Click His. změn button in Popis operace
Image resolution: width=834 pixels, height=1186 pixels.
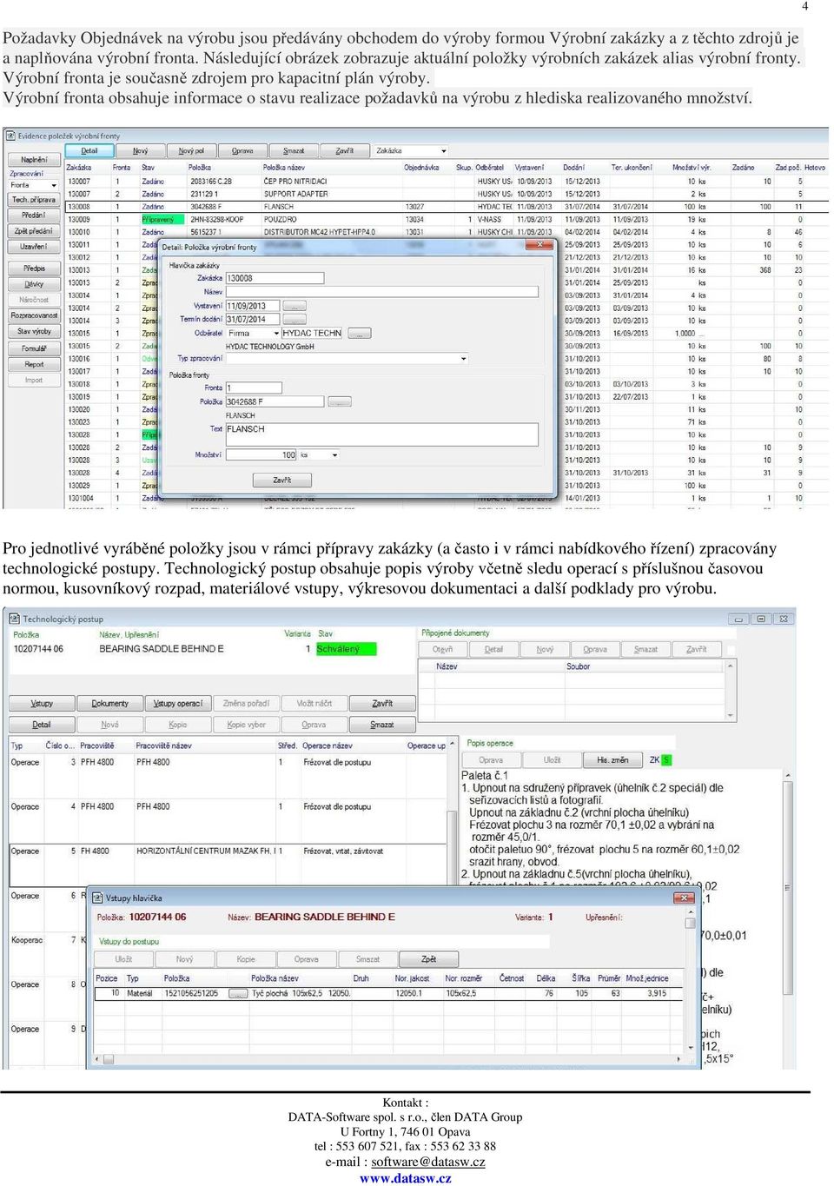[x=612, y=759]
